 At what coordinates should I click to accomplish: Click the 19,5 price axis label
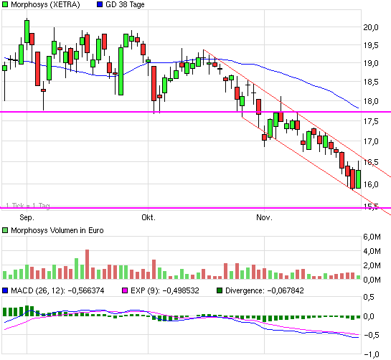coord(371,45)
